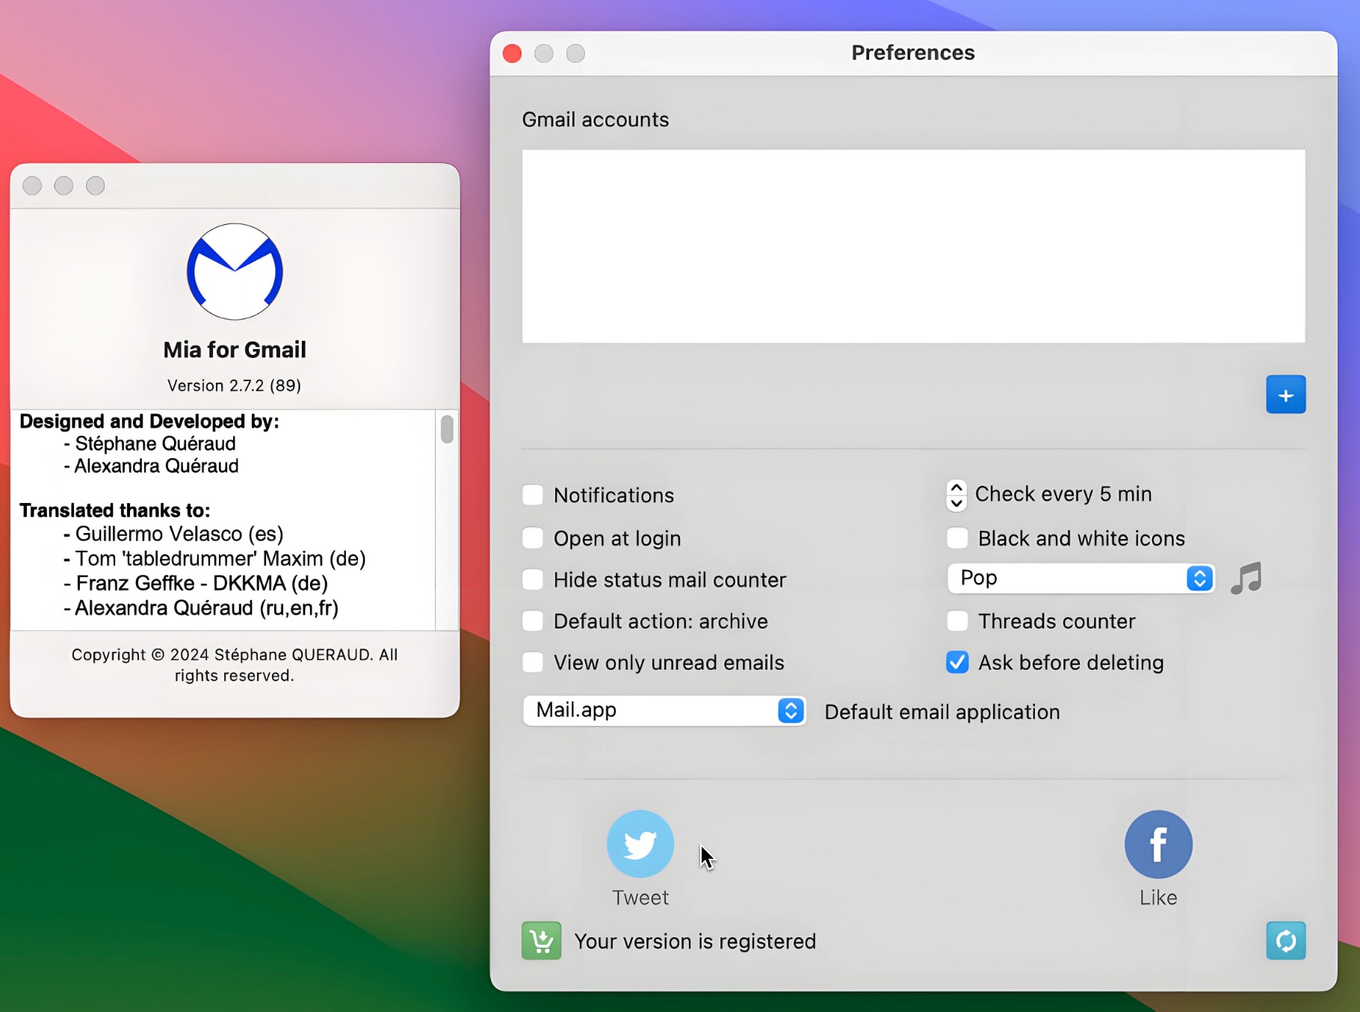Click the 'Gmail accounts' heading
The image size is (1360, 1012).
595,120
